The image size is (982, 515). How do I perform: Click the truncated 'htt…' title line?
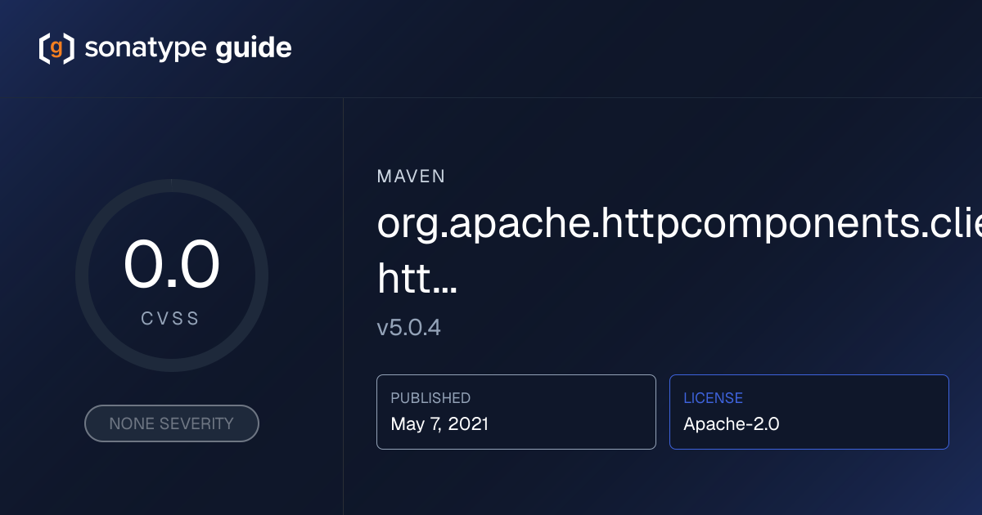pyautogui.click(x=417, y=279)
